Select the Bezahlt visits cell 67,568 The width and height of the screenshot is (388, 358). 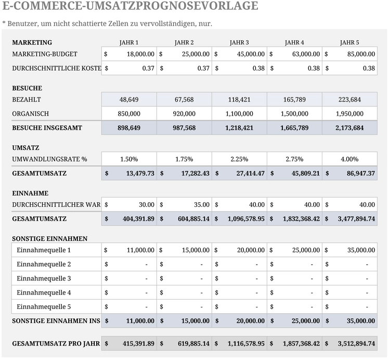point(184,100)
